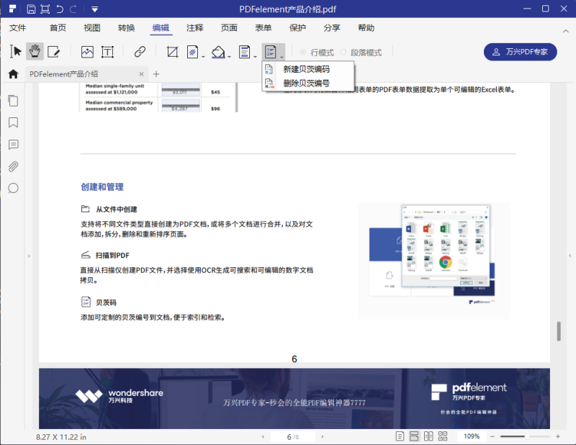This screenshot has height=445, width=576.
Task: Open the watermark tool icon
Action: [x=194, y=51]
